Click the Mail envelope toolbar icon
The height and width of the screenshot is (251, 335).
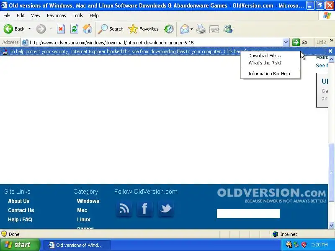tap(184, 29)
